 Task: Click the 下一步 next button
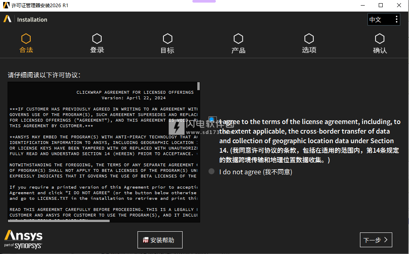(376, 240)
